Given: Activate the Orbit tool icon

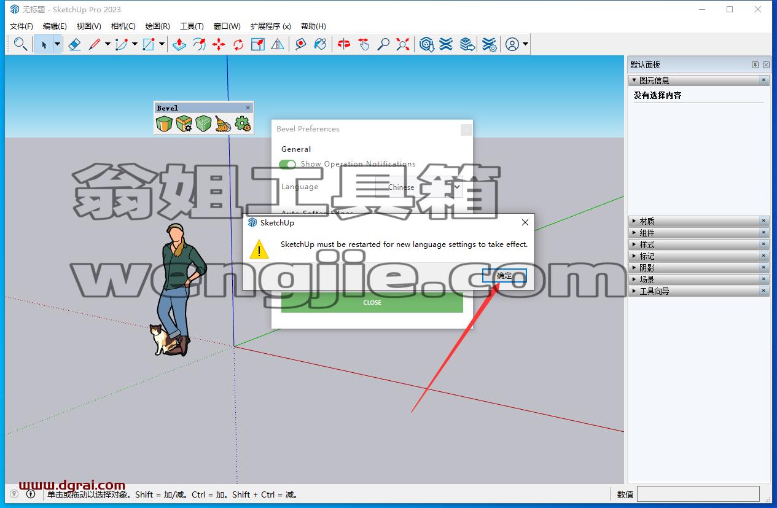Looking at the screenshot, I should click(x=344, y=44).
